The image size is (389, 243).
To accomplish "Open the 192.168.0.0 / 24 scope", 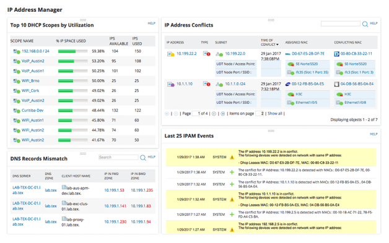I will tap(35, 51).
